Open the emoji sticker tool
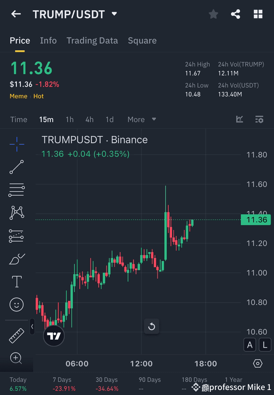 [x=17, y=304]
